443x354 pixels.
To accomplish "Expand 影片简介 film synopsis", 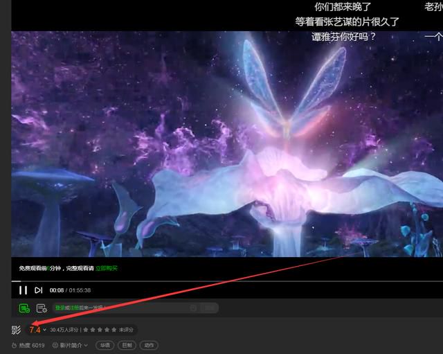I will point(71,345).
